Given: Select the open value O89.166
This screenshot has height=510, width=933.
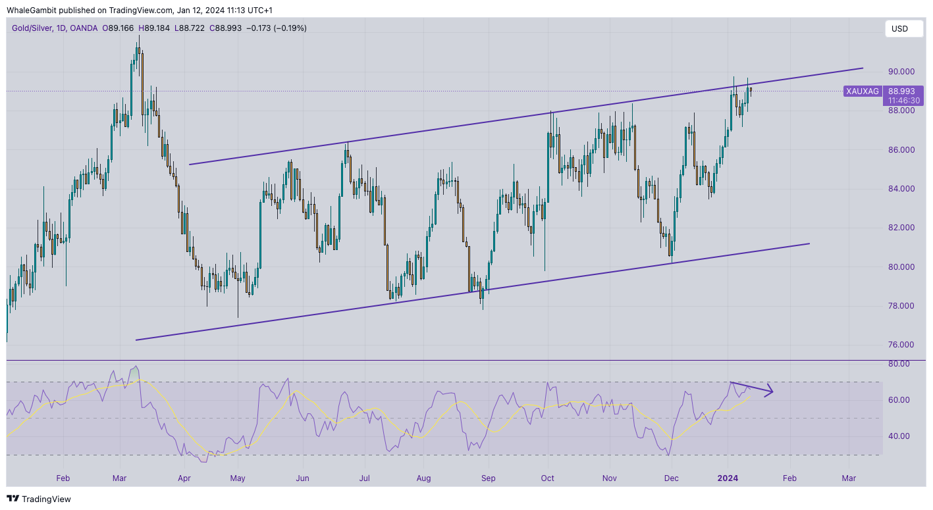Looking at the screenshot, I should (118, 28).
